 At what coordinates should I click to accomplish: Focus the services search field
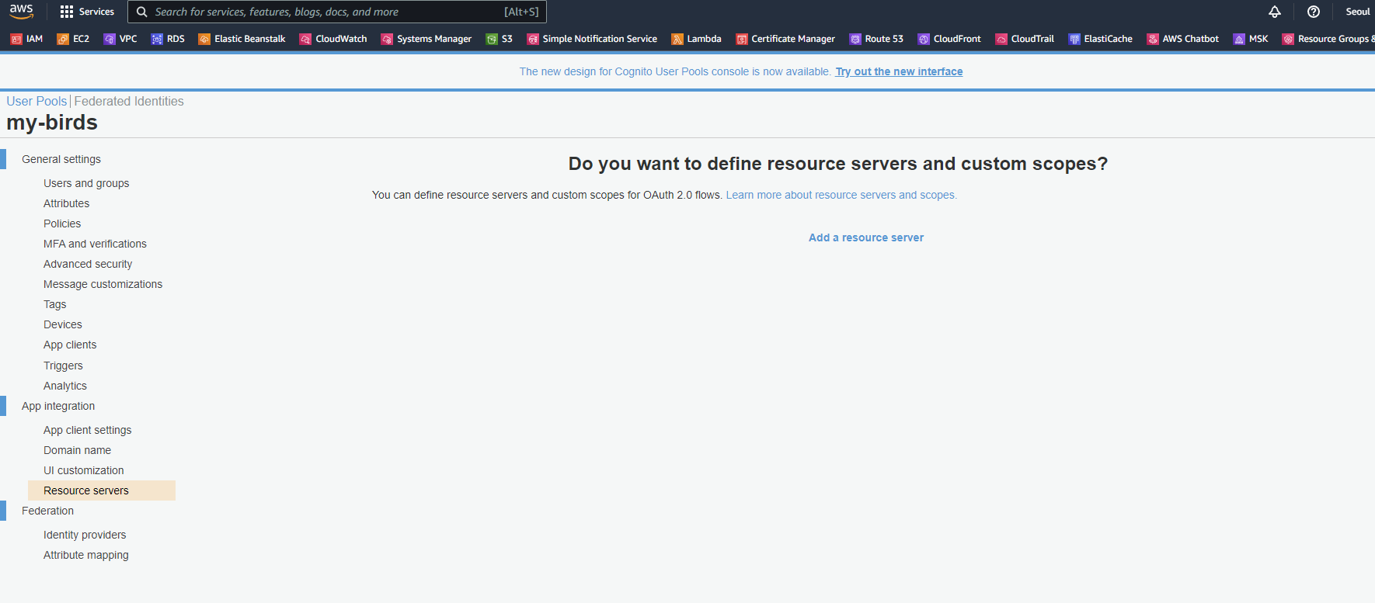point(337,12)
